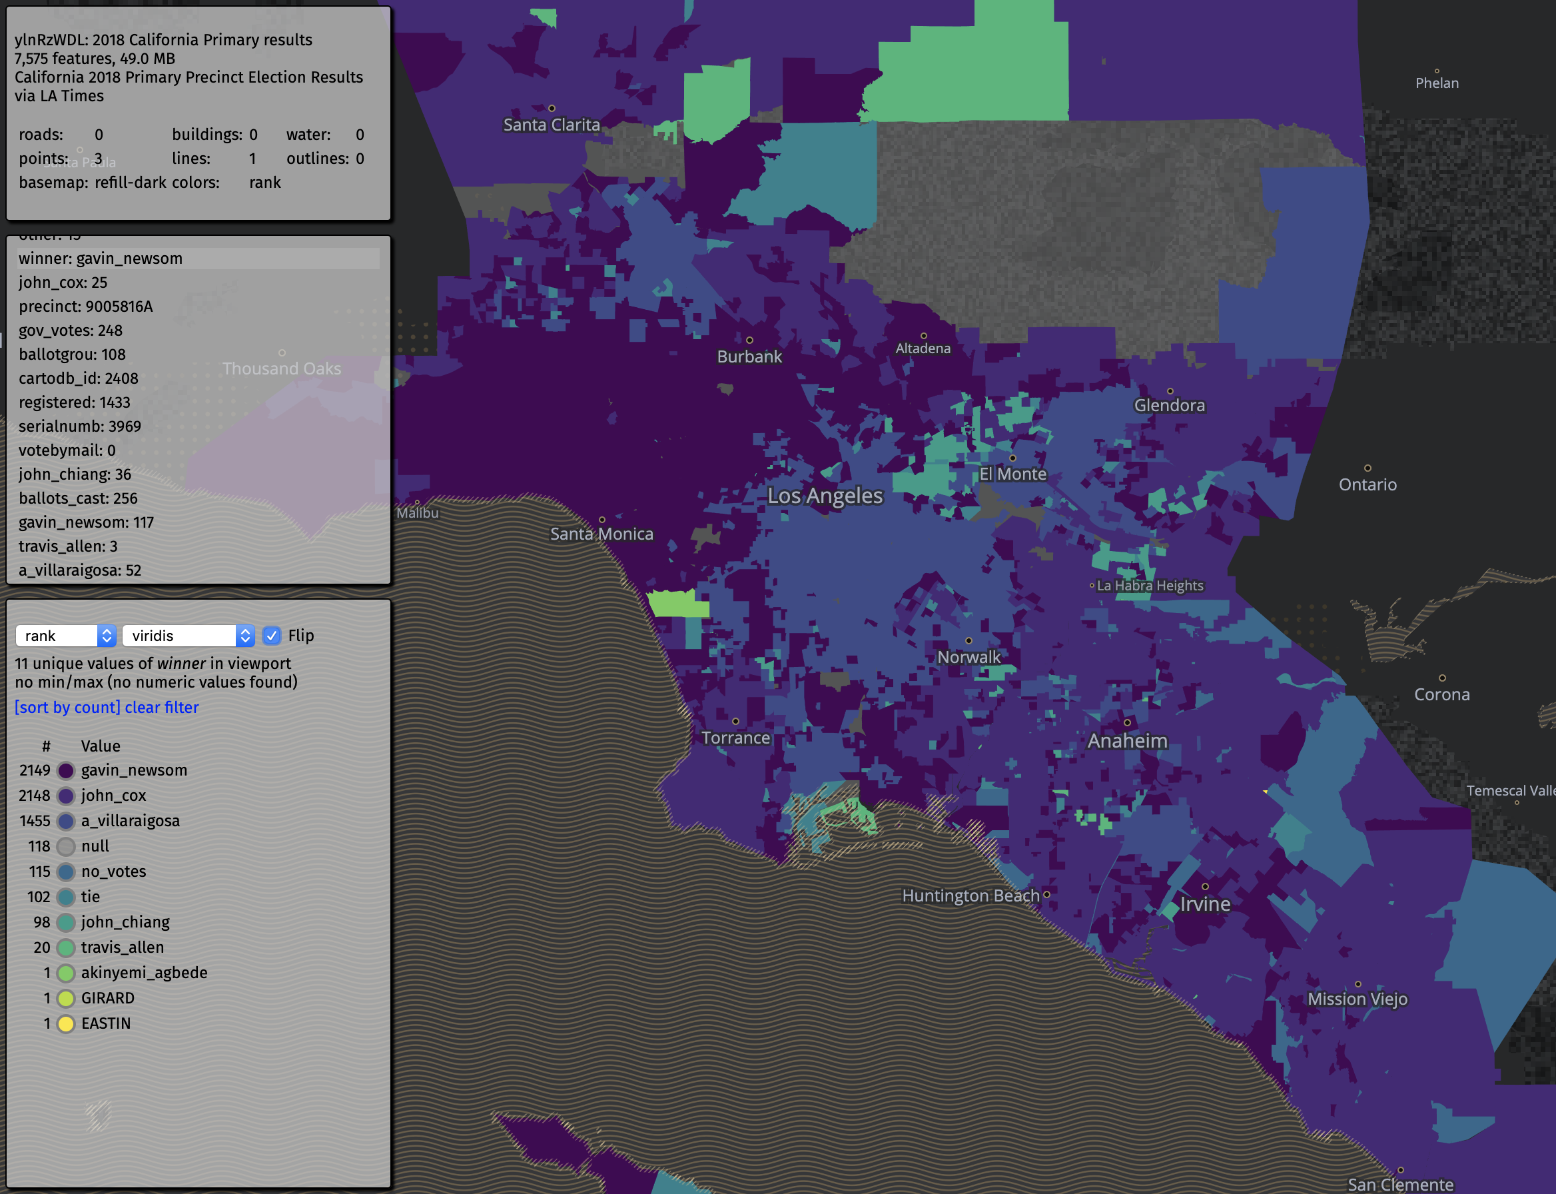Click the highlighted winner: gavin_newsom property row

pos(198,259)
